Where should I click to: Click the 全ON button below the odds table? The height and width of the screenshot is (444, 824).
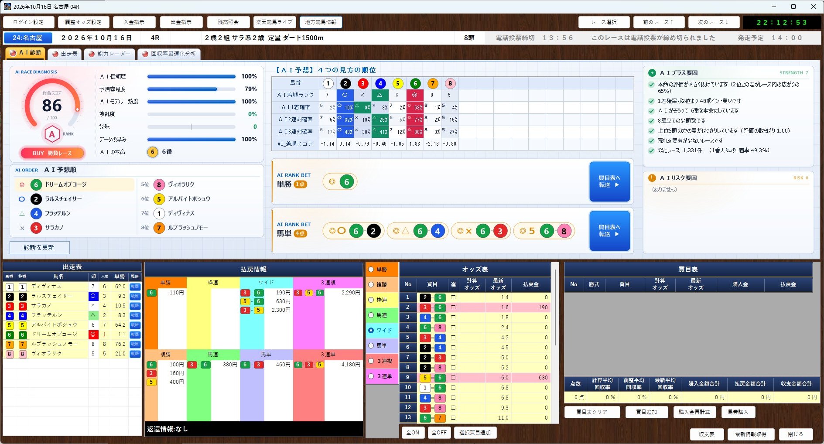coord(413,433)
